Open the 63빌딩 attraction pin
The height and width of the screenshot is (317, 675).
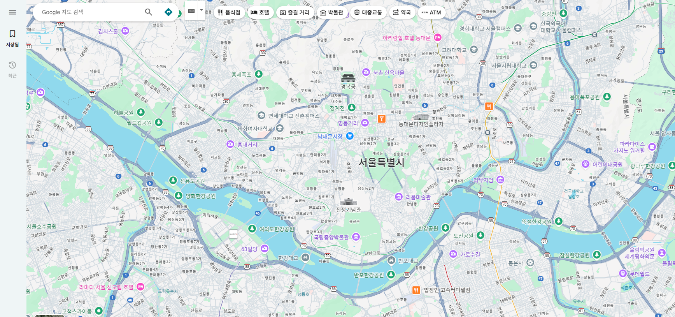(x=265, y=248)
